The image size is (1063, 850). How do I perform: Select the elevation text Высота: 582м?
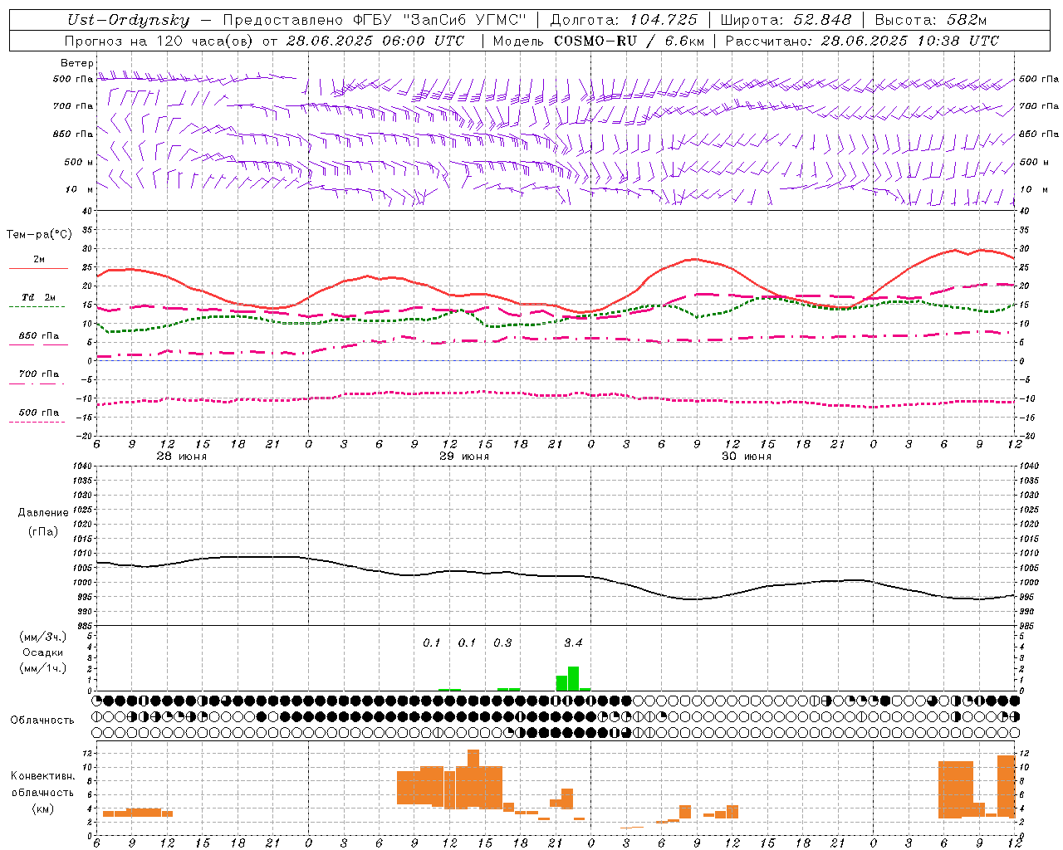pyautogui.click(x=931, y=21)
